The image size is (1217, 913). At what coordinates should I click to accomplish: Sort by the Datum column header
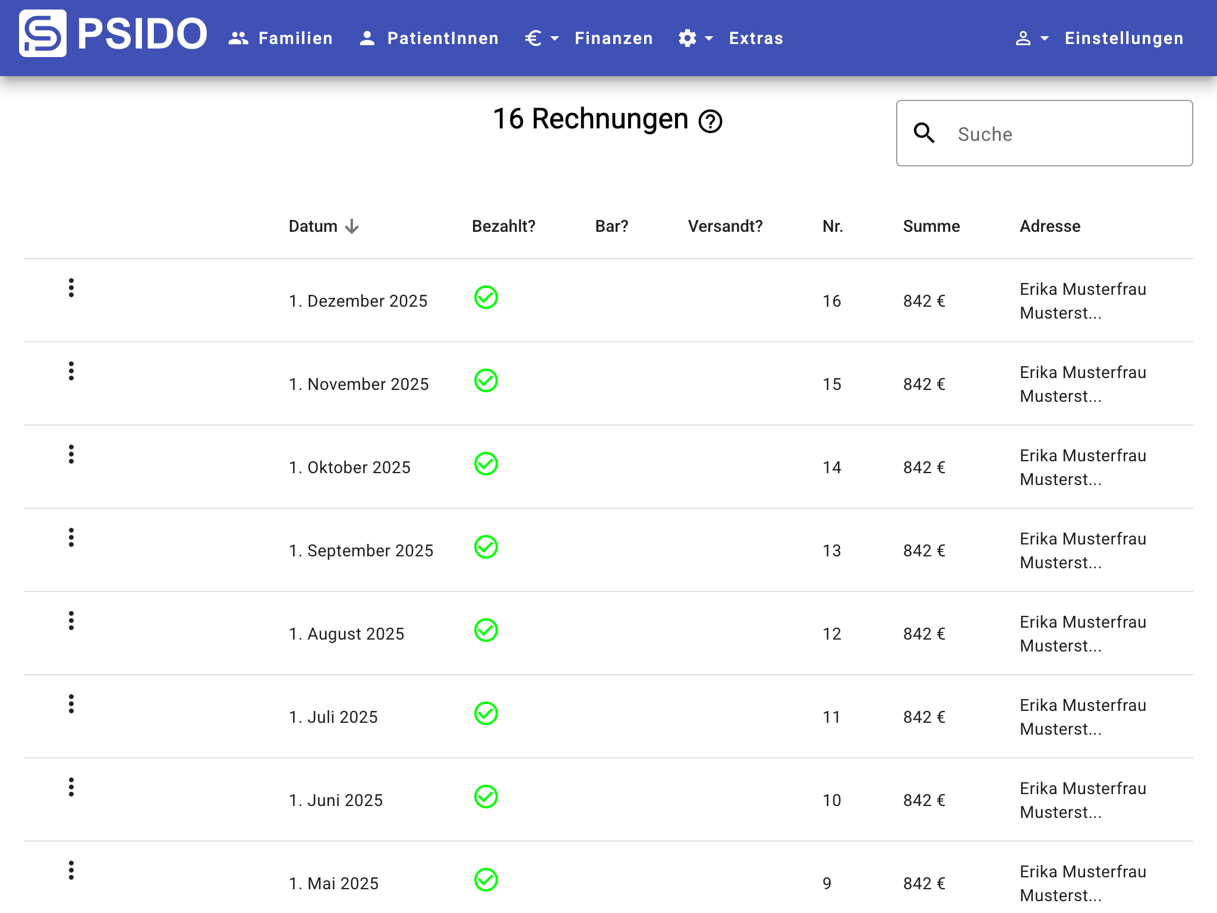point(313,226)
